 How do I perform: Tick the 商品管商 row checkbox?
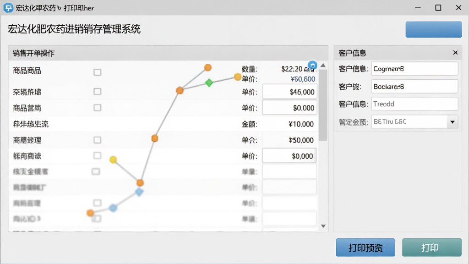[97, 107]
